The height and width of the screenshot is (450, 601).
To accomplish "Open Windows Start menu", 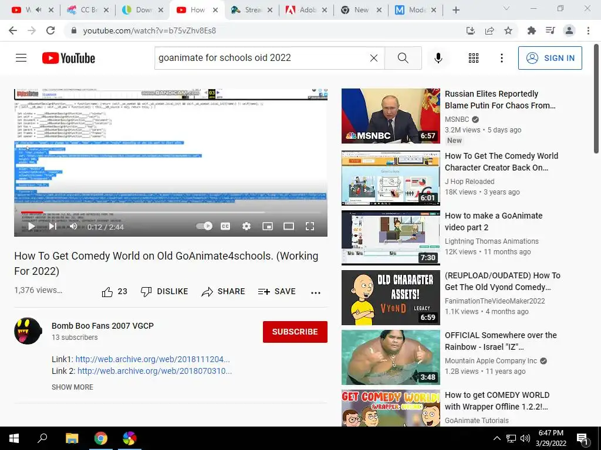I will point(14,438).
